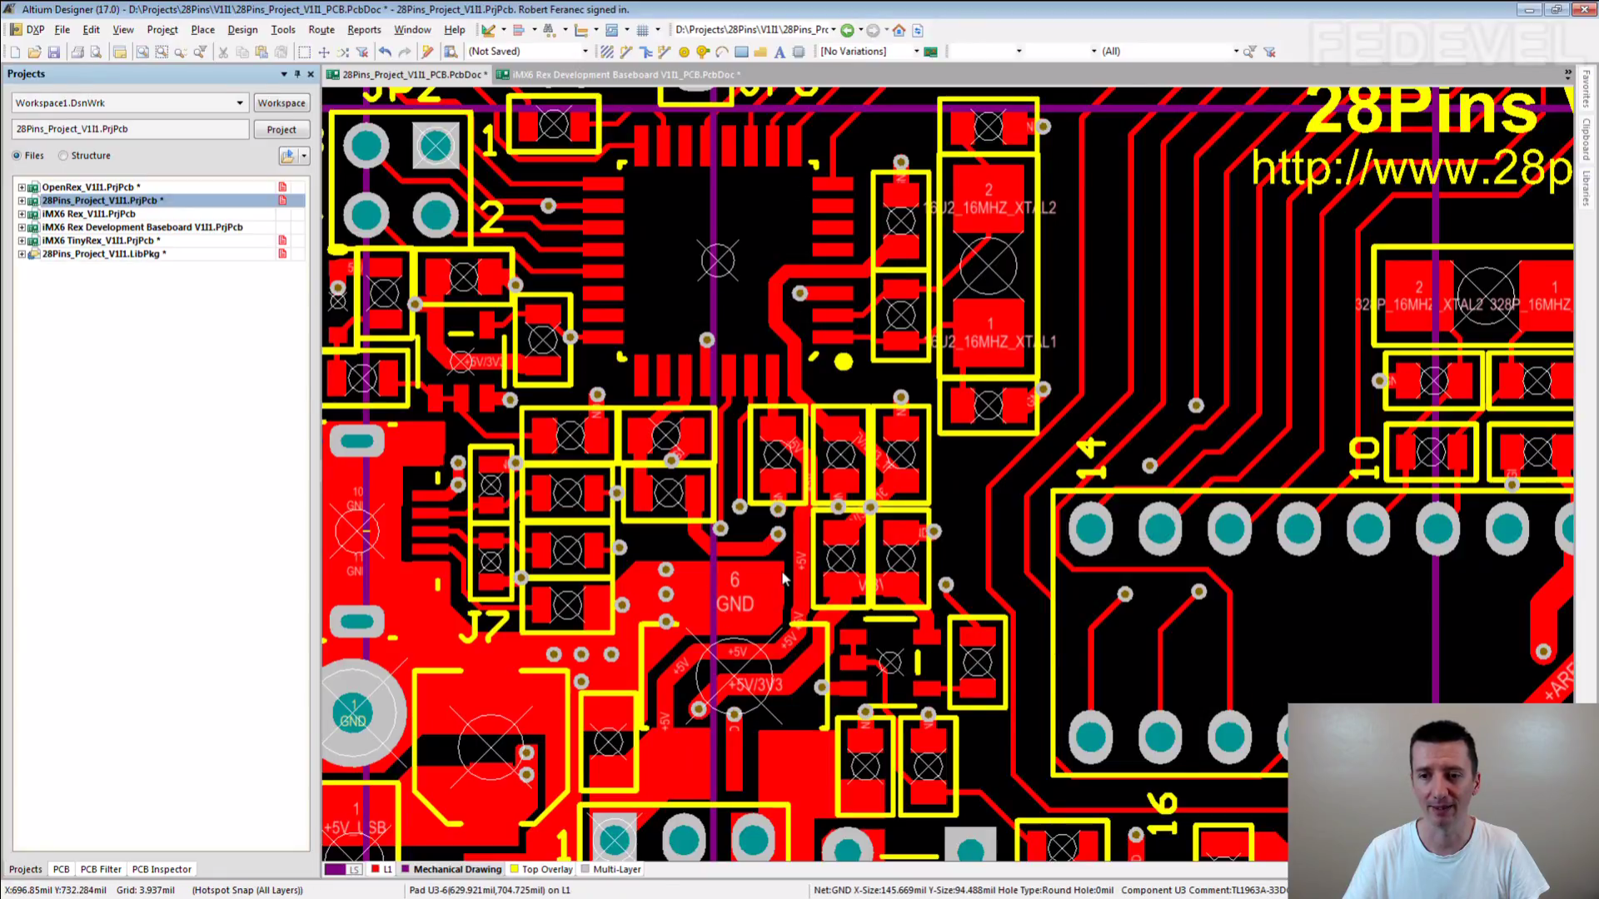
Task: Select the Structure radio button
Action: point(63,156)
